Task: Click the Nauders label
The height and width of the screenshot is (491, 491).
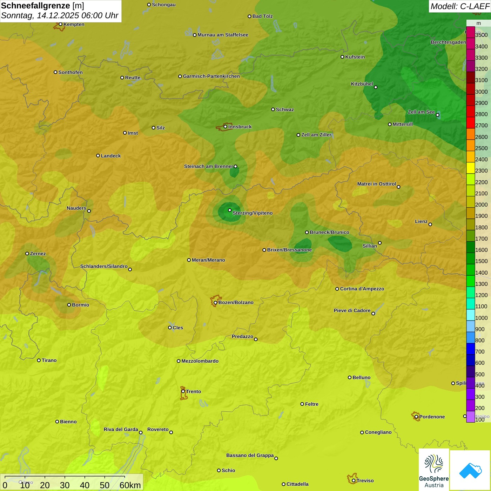Action: coord(76,208)
